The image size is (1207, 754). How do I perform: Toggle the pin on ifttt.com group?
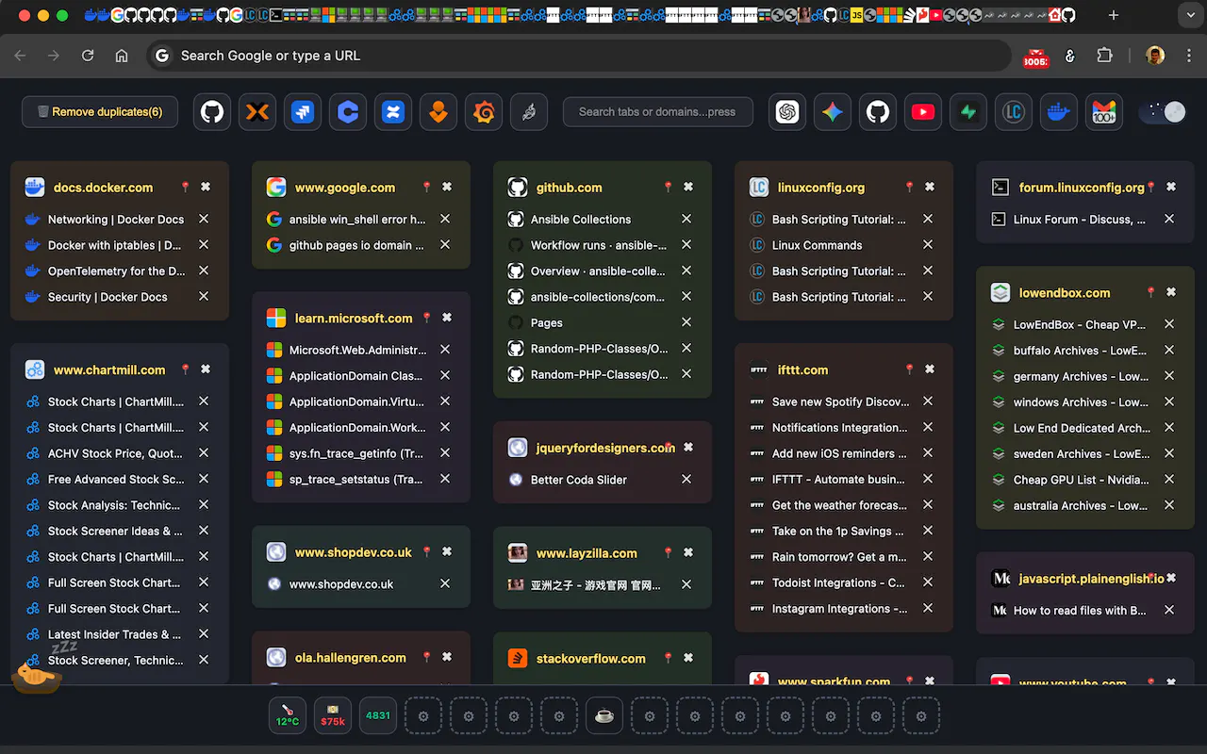pos(909,370)
